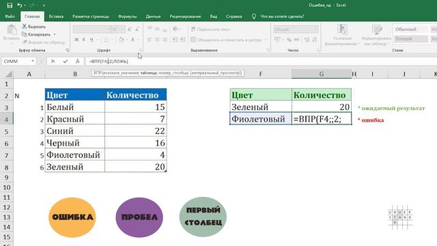Increase font size with the large A icon
The image size is (437, 246).
130,29
